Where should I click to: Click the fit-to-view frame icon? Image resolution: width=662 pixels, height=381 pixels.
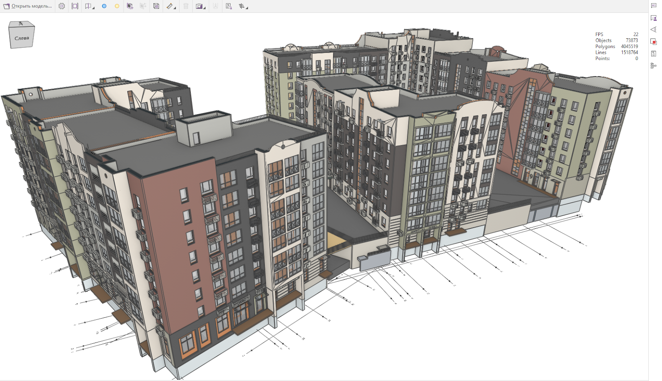75,6
